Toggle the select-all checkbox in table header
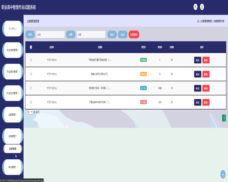The height and width of the screenshot is (182, 228). pyautogui.click(x=31, y=47)
